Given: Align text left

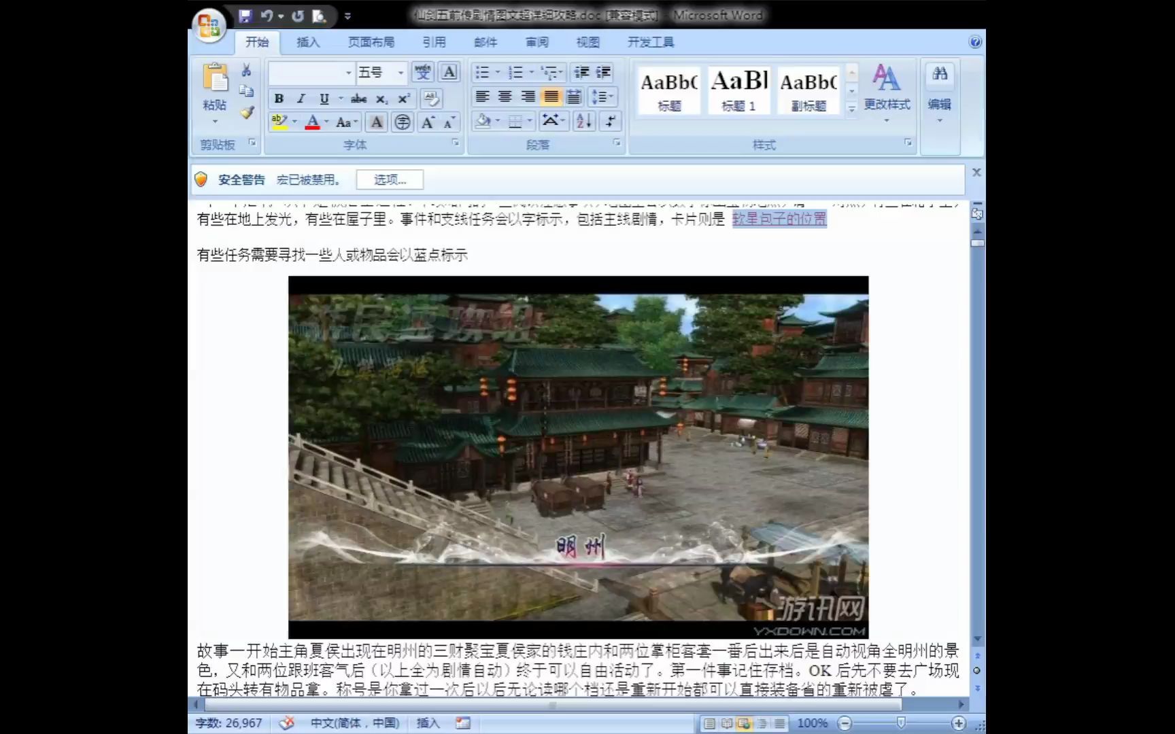Looking at the screenshot, I should coord(482,97).
